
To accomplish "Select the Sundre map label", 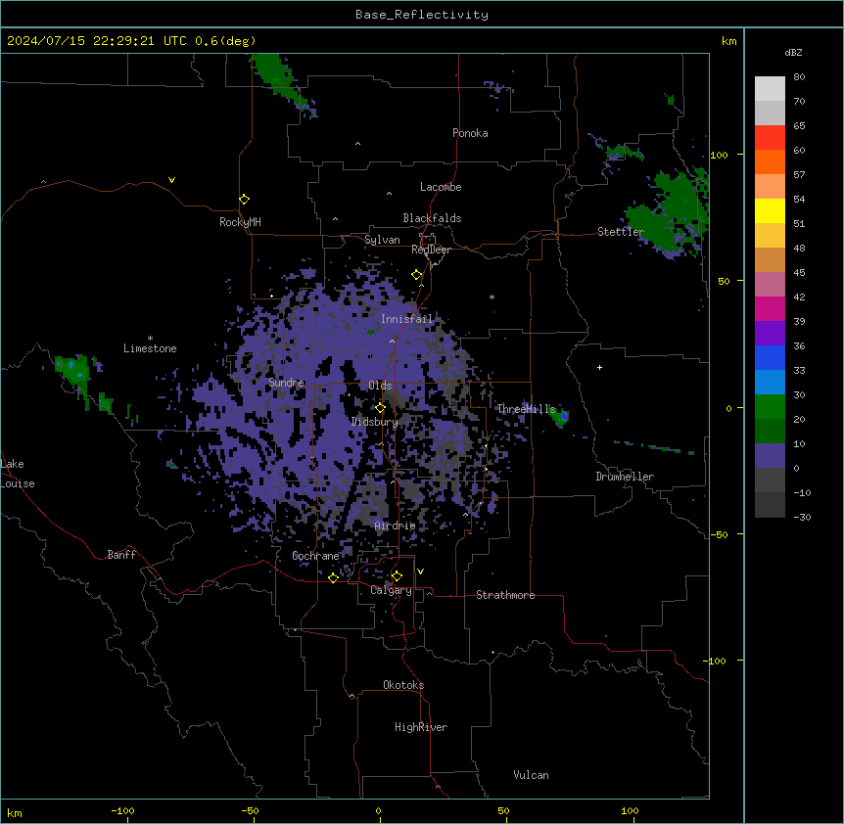I will [x=286, y=383].
